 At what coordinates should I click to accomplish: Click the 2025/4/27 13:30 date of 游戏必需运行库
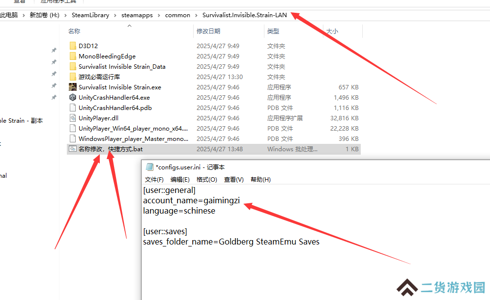[220, 77]
